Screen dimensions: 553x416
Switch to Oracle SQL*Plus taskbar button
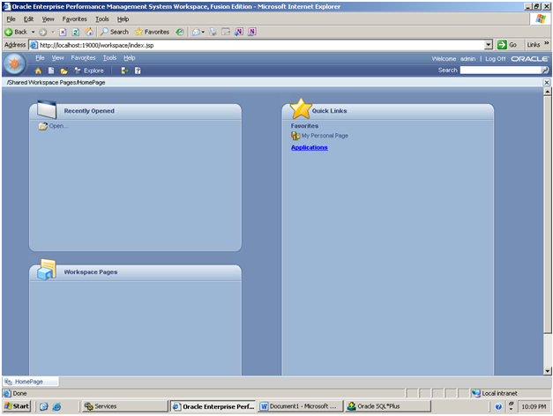(388, 406)
